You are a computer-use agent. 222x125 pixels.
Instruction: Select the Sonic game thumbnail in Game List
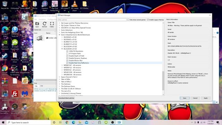coord(39,38)
